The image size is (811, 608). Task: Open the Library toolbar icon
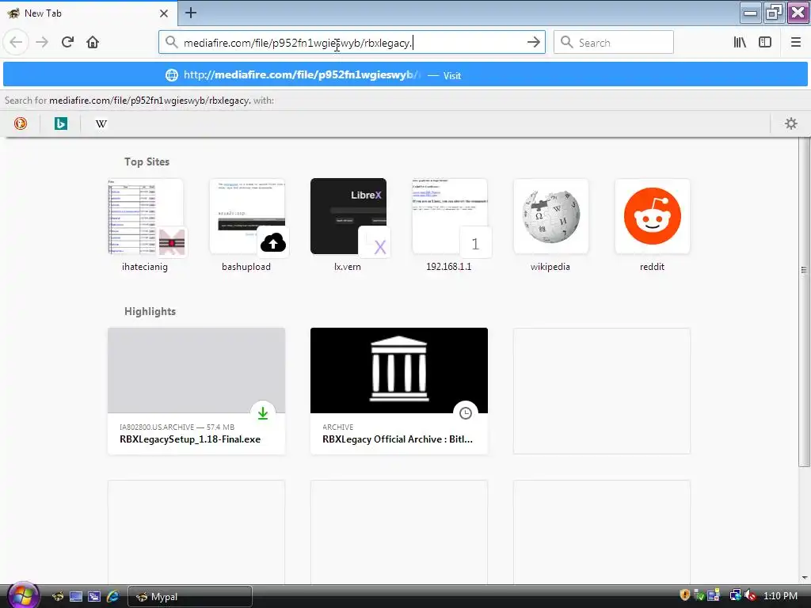(740, 43)
